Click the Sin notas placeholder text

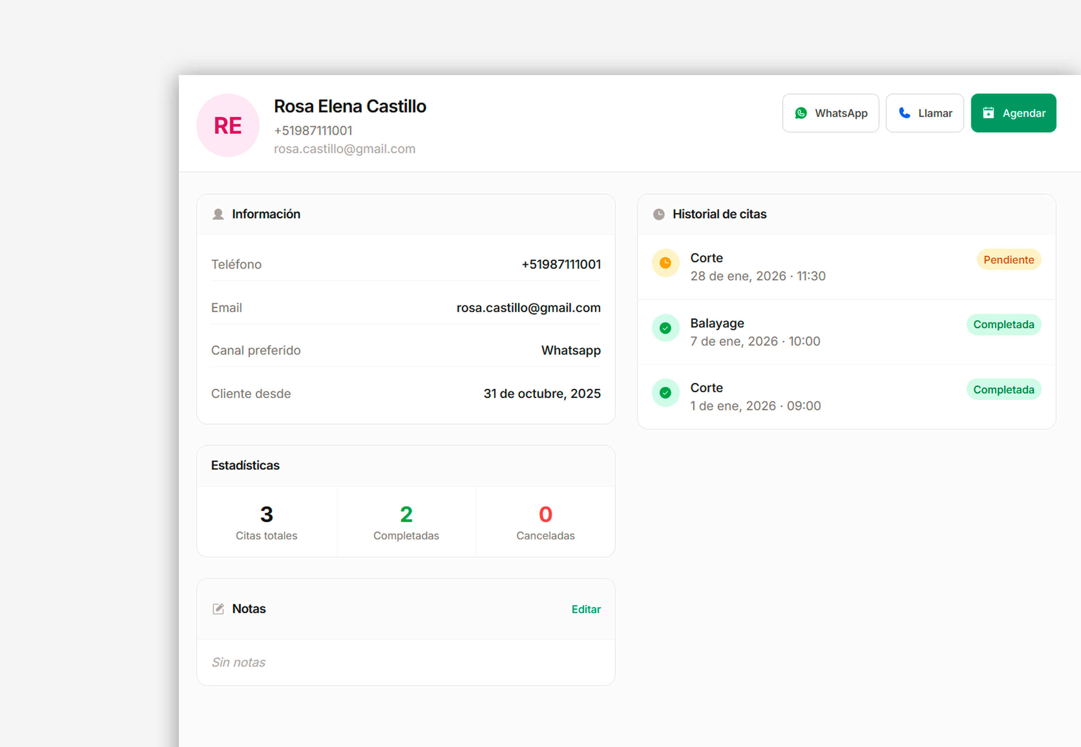coord(238,662)
